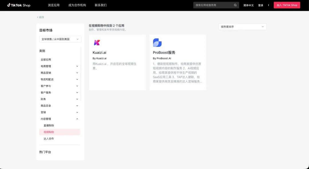Screen dimensions: 309x169
Task: Expand the 物流和配送 category chevron
Action: coord(77,79)
